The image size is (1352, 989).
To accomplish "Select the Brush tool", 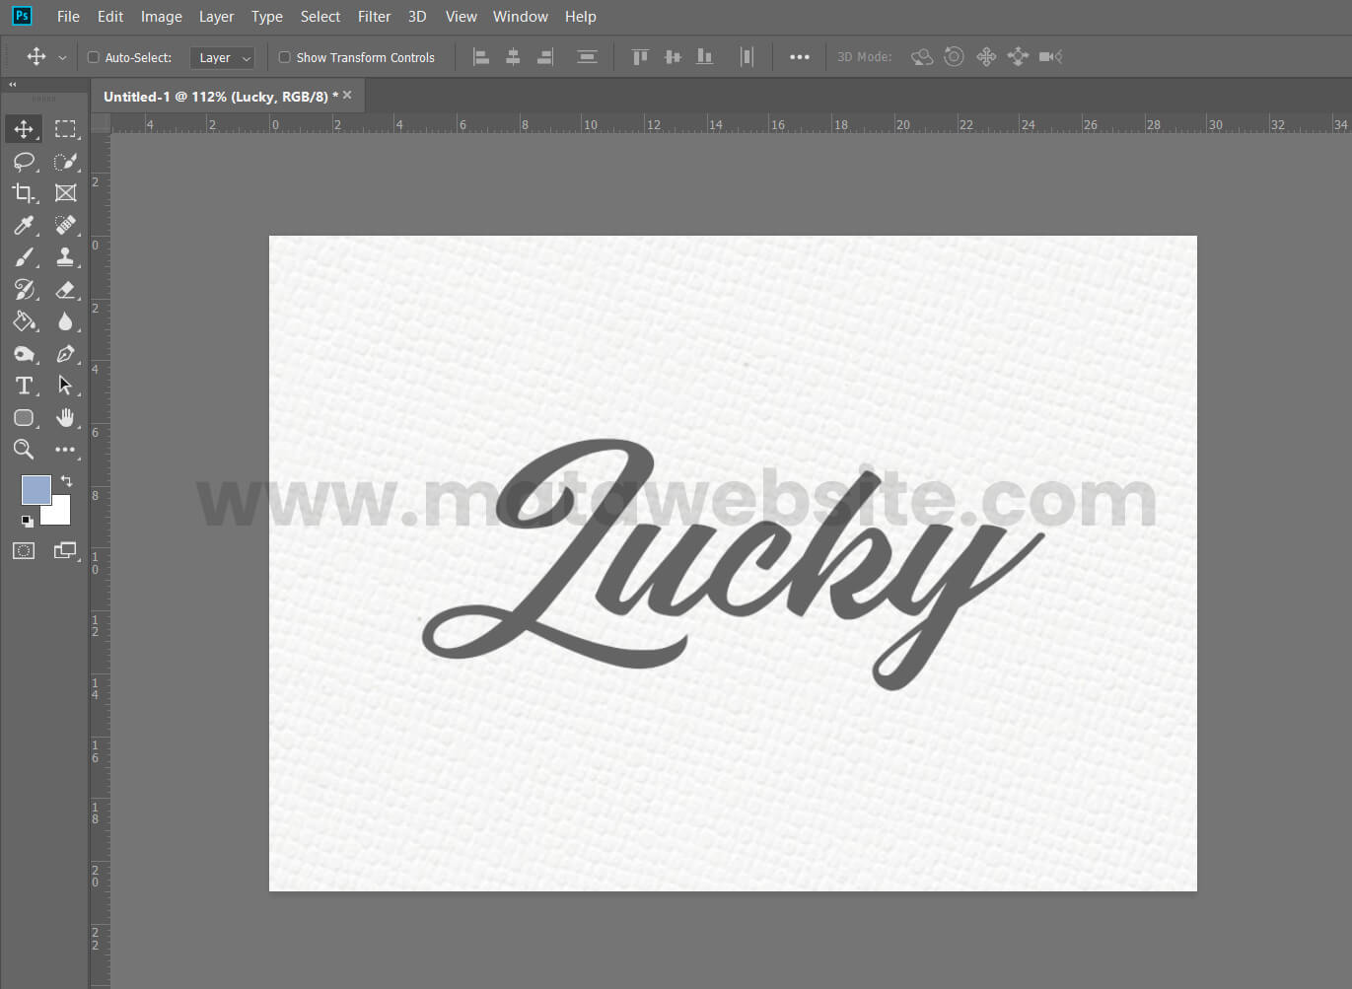I will click(24, 257).
